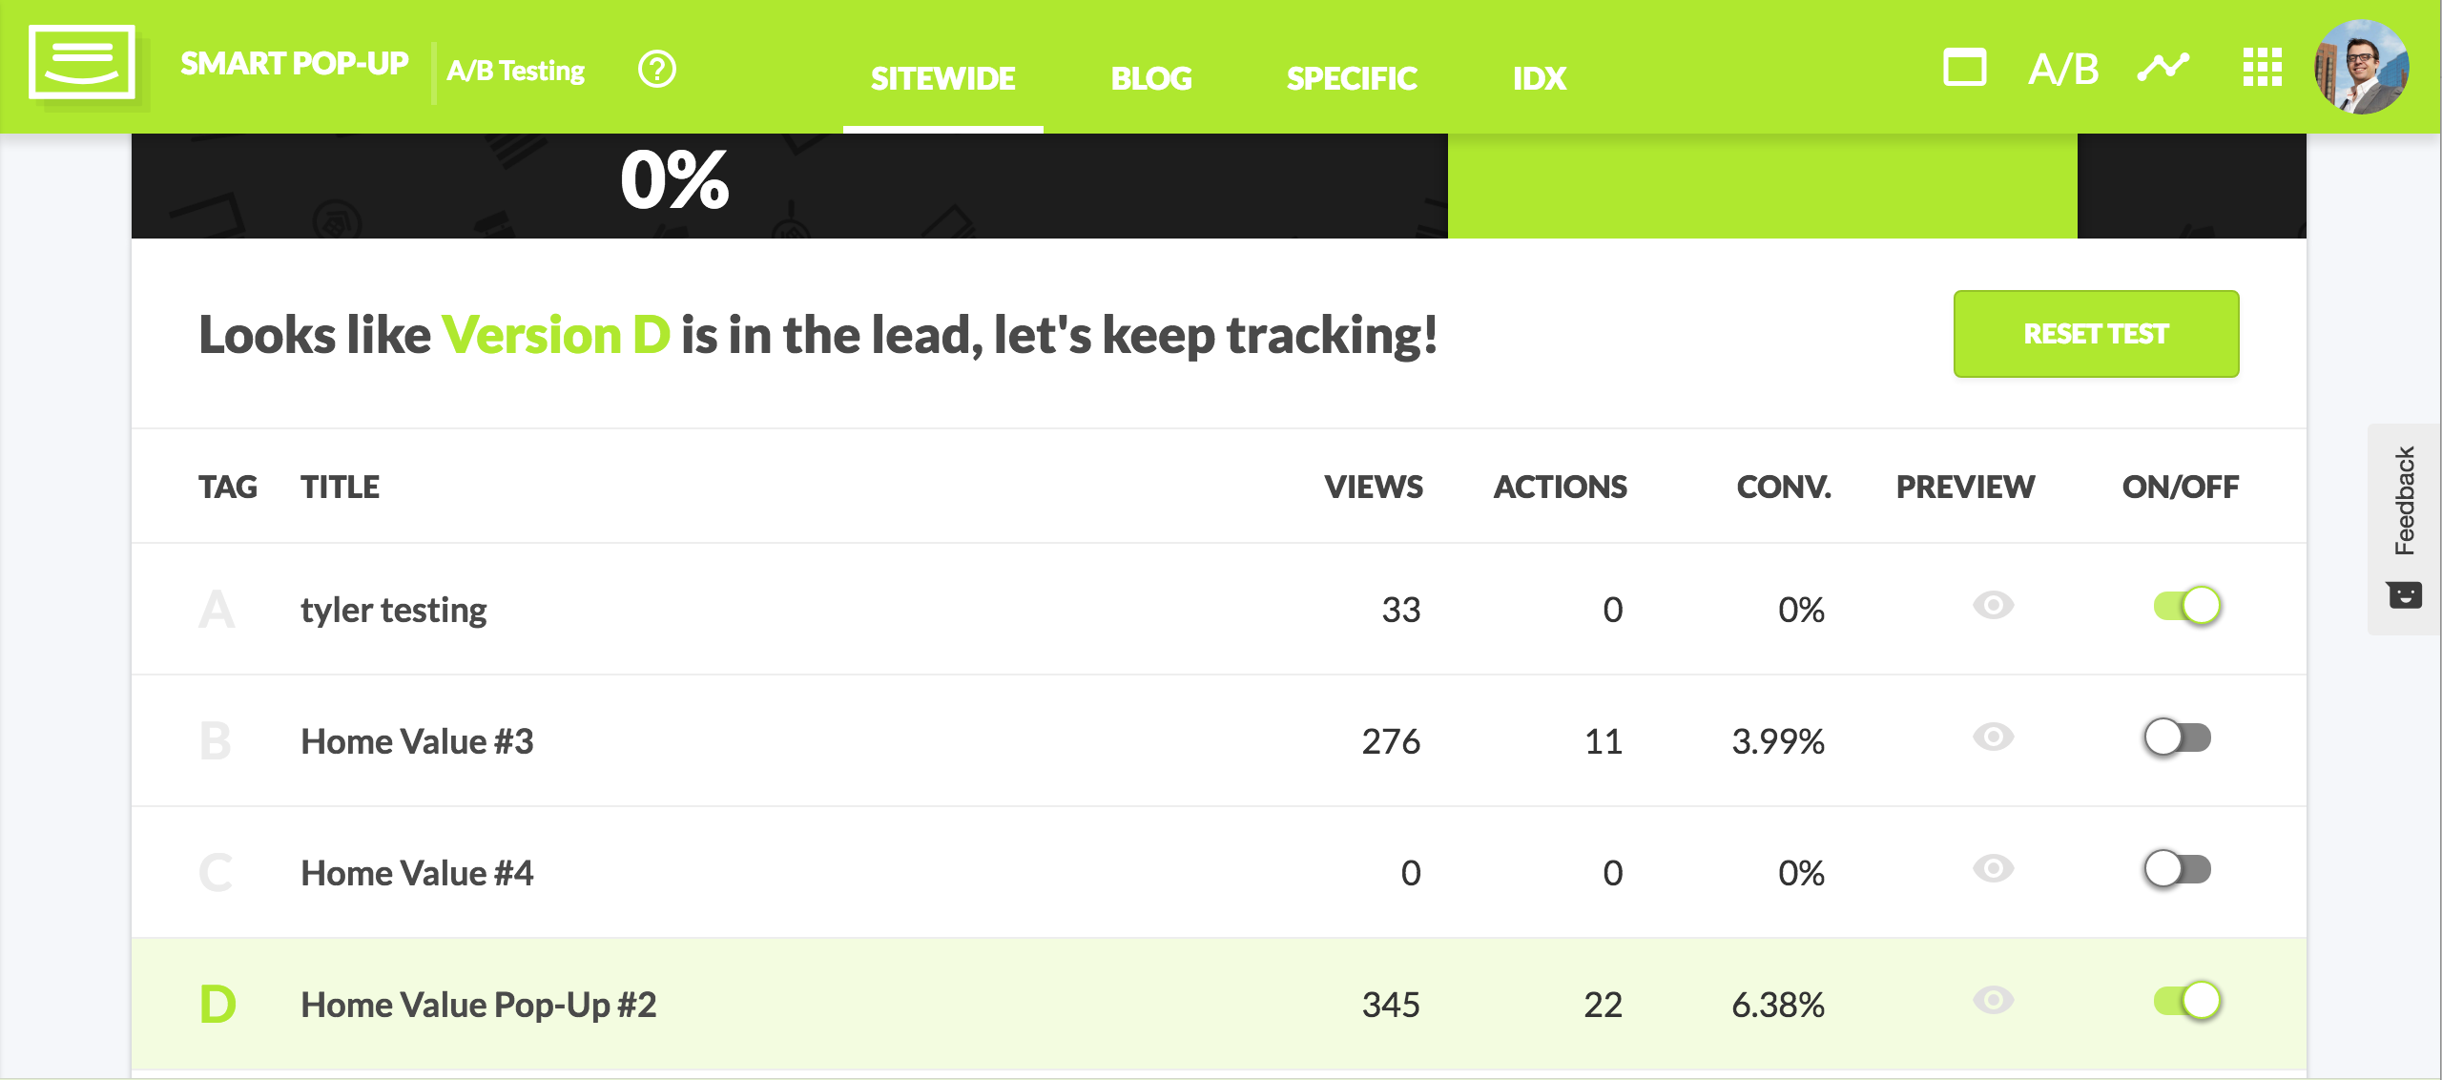Preview Home Value Pop-Up #2
Image resolution: width=2442 pixels, height=1080 pixels.
pyautogui.click(x=1993, y=1001)
